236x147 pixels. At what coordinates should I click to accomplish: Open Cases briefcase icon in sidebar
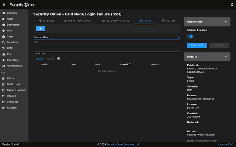3,36
